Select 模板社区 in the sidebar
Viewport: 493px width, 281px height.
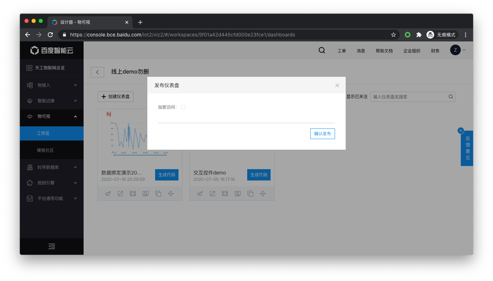(x=52, y=150)
